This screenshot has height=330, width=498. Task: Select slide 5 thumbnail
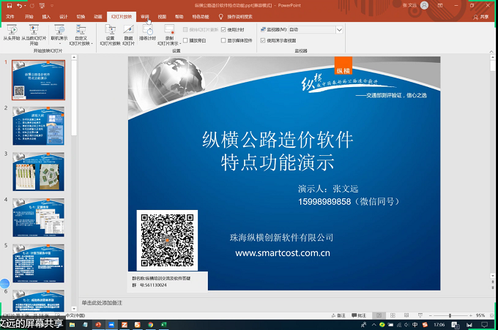pyautogui.click(x=38, y=263)
